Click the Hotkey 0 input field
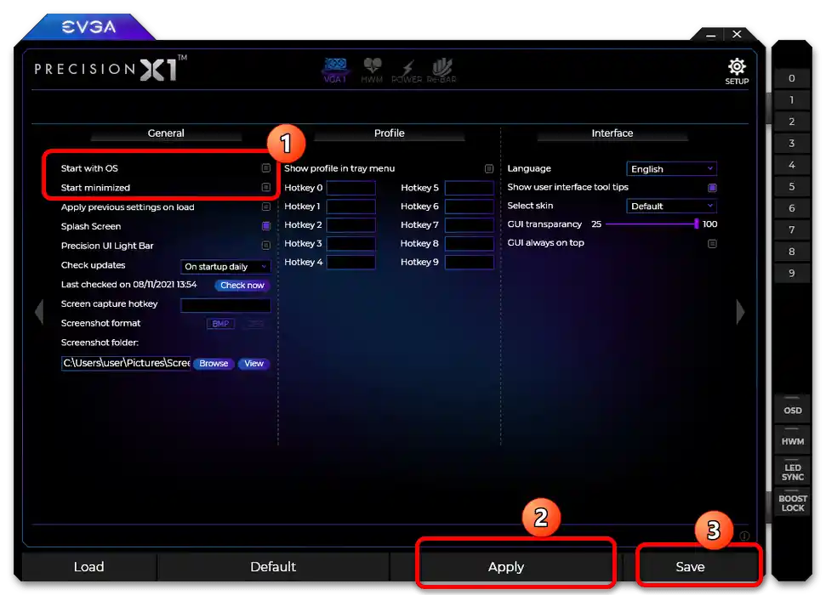Screen dimensions: 826x595 [x=350, y=188]
